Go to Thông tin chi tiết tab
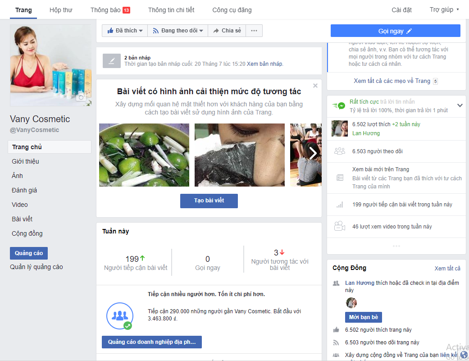The width and height of the screenshot is (469, 361). pos(171,10)
